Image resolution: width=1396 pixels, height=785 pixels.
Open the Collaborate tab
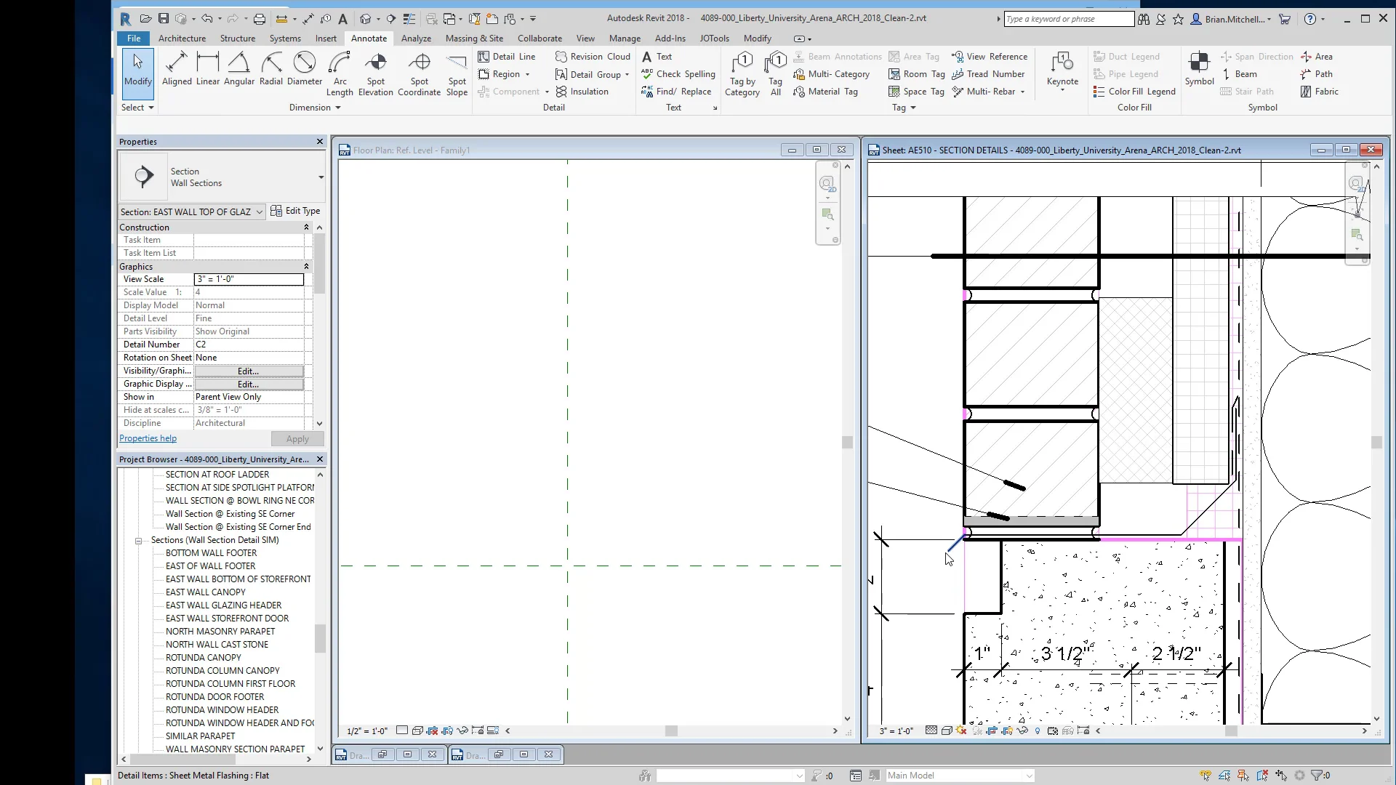click(x=540, y=39)
